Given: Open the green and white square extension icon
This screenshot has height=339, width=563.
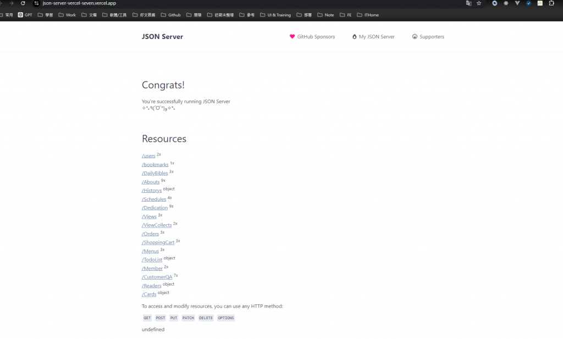Looking at the screenshot, I should [540, 3].
